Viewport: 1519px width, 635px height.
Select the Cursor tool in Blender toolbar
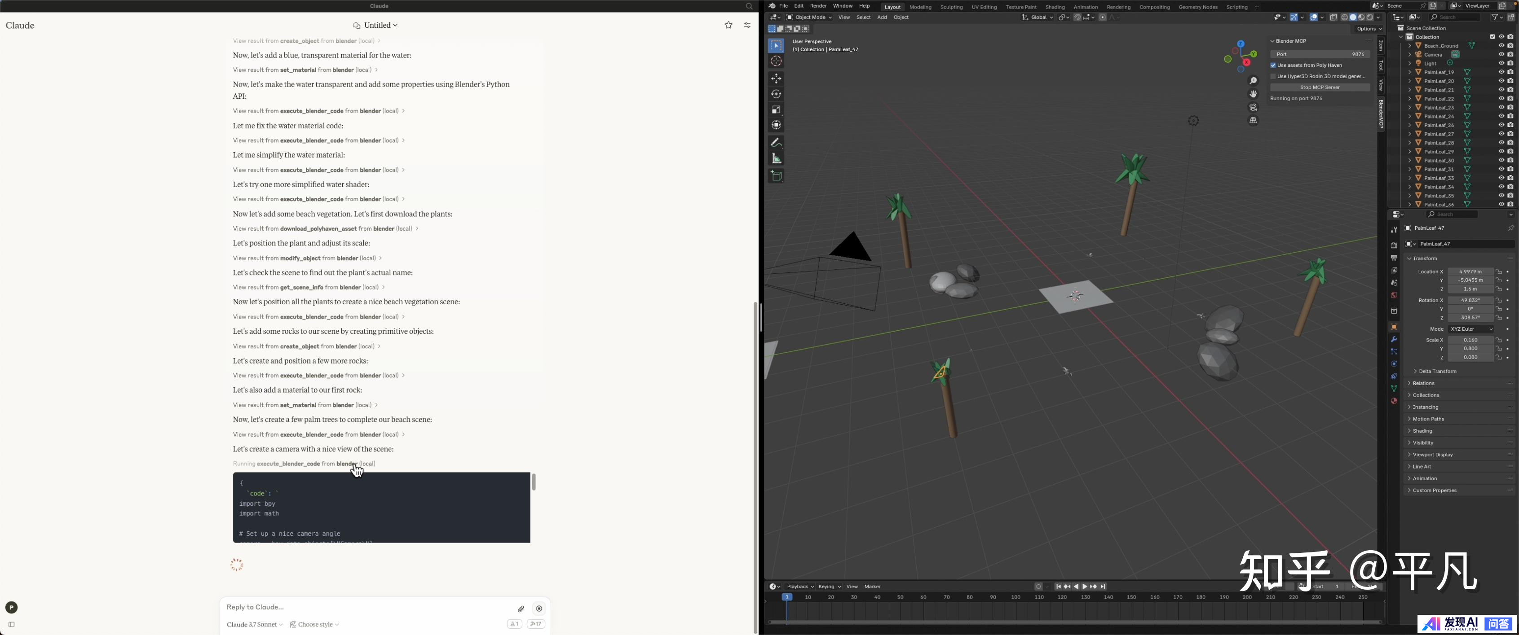776,61
